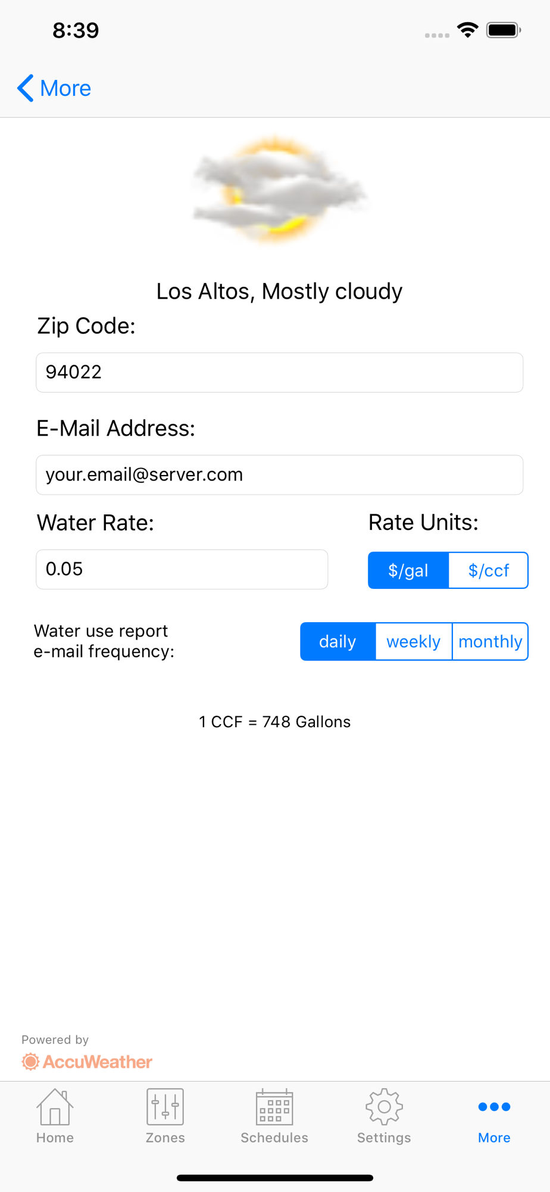Choose monthly report frequency
Image resolution: width=550 pixels, height=1192 pixels.
(490, 641)
